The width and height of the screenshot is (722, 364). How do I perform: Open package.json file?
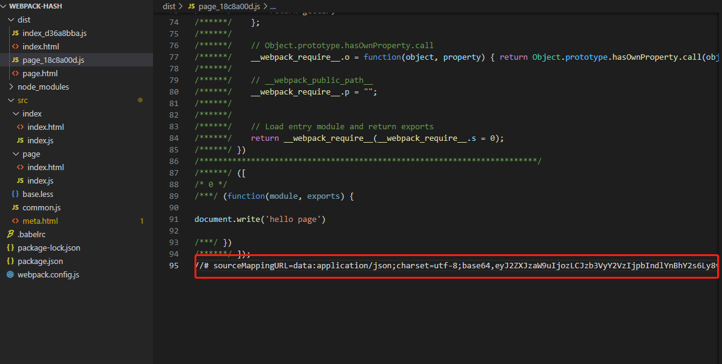(x=40, y=261)
